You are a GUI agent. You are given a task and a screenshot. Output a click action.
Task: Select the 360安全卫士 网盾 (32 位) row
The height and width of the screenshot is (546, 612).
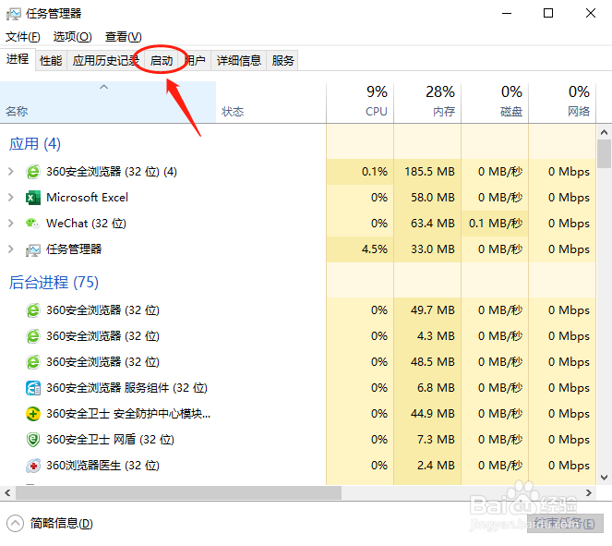click(162, 440)
